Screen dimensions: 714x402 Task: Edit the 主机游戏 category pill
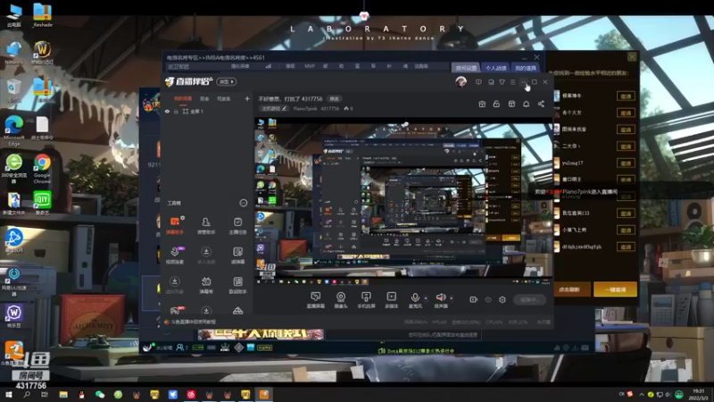(274, 108)
